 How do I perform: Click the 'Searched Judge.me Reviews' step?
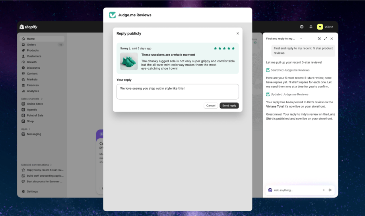coord(288,70)
